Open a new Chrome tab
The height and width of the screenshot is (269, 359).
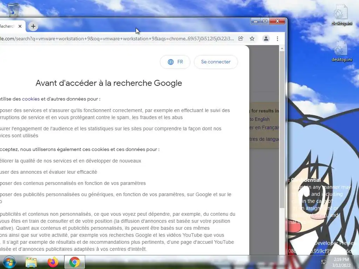click(33, 26)
